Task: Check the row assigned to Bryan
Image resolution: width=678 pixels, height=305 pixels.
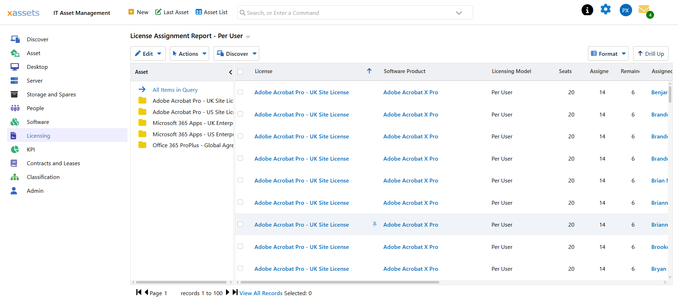Action: click(x=240, y=268)
